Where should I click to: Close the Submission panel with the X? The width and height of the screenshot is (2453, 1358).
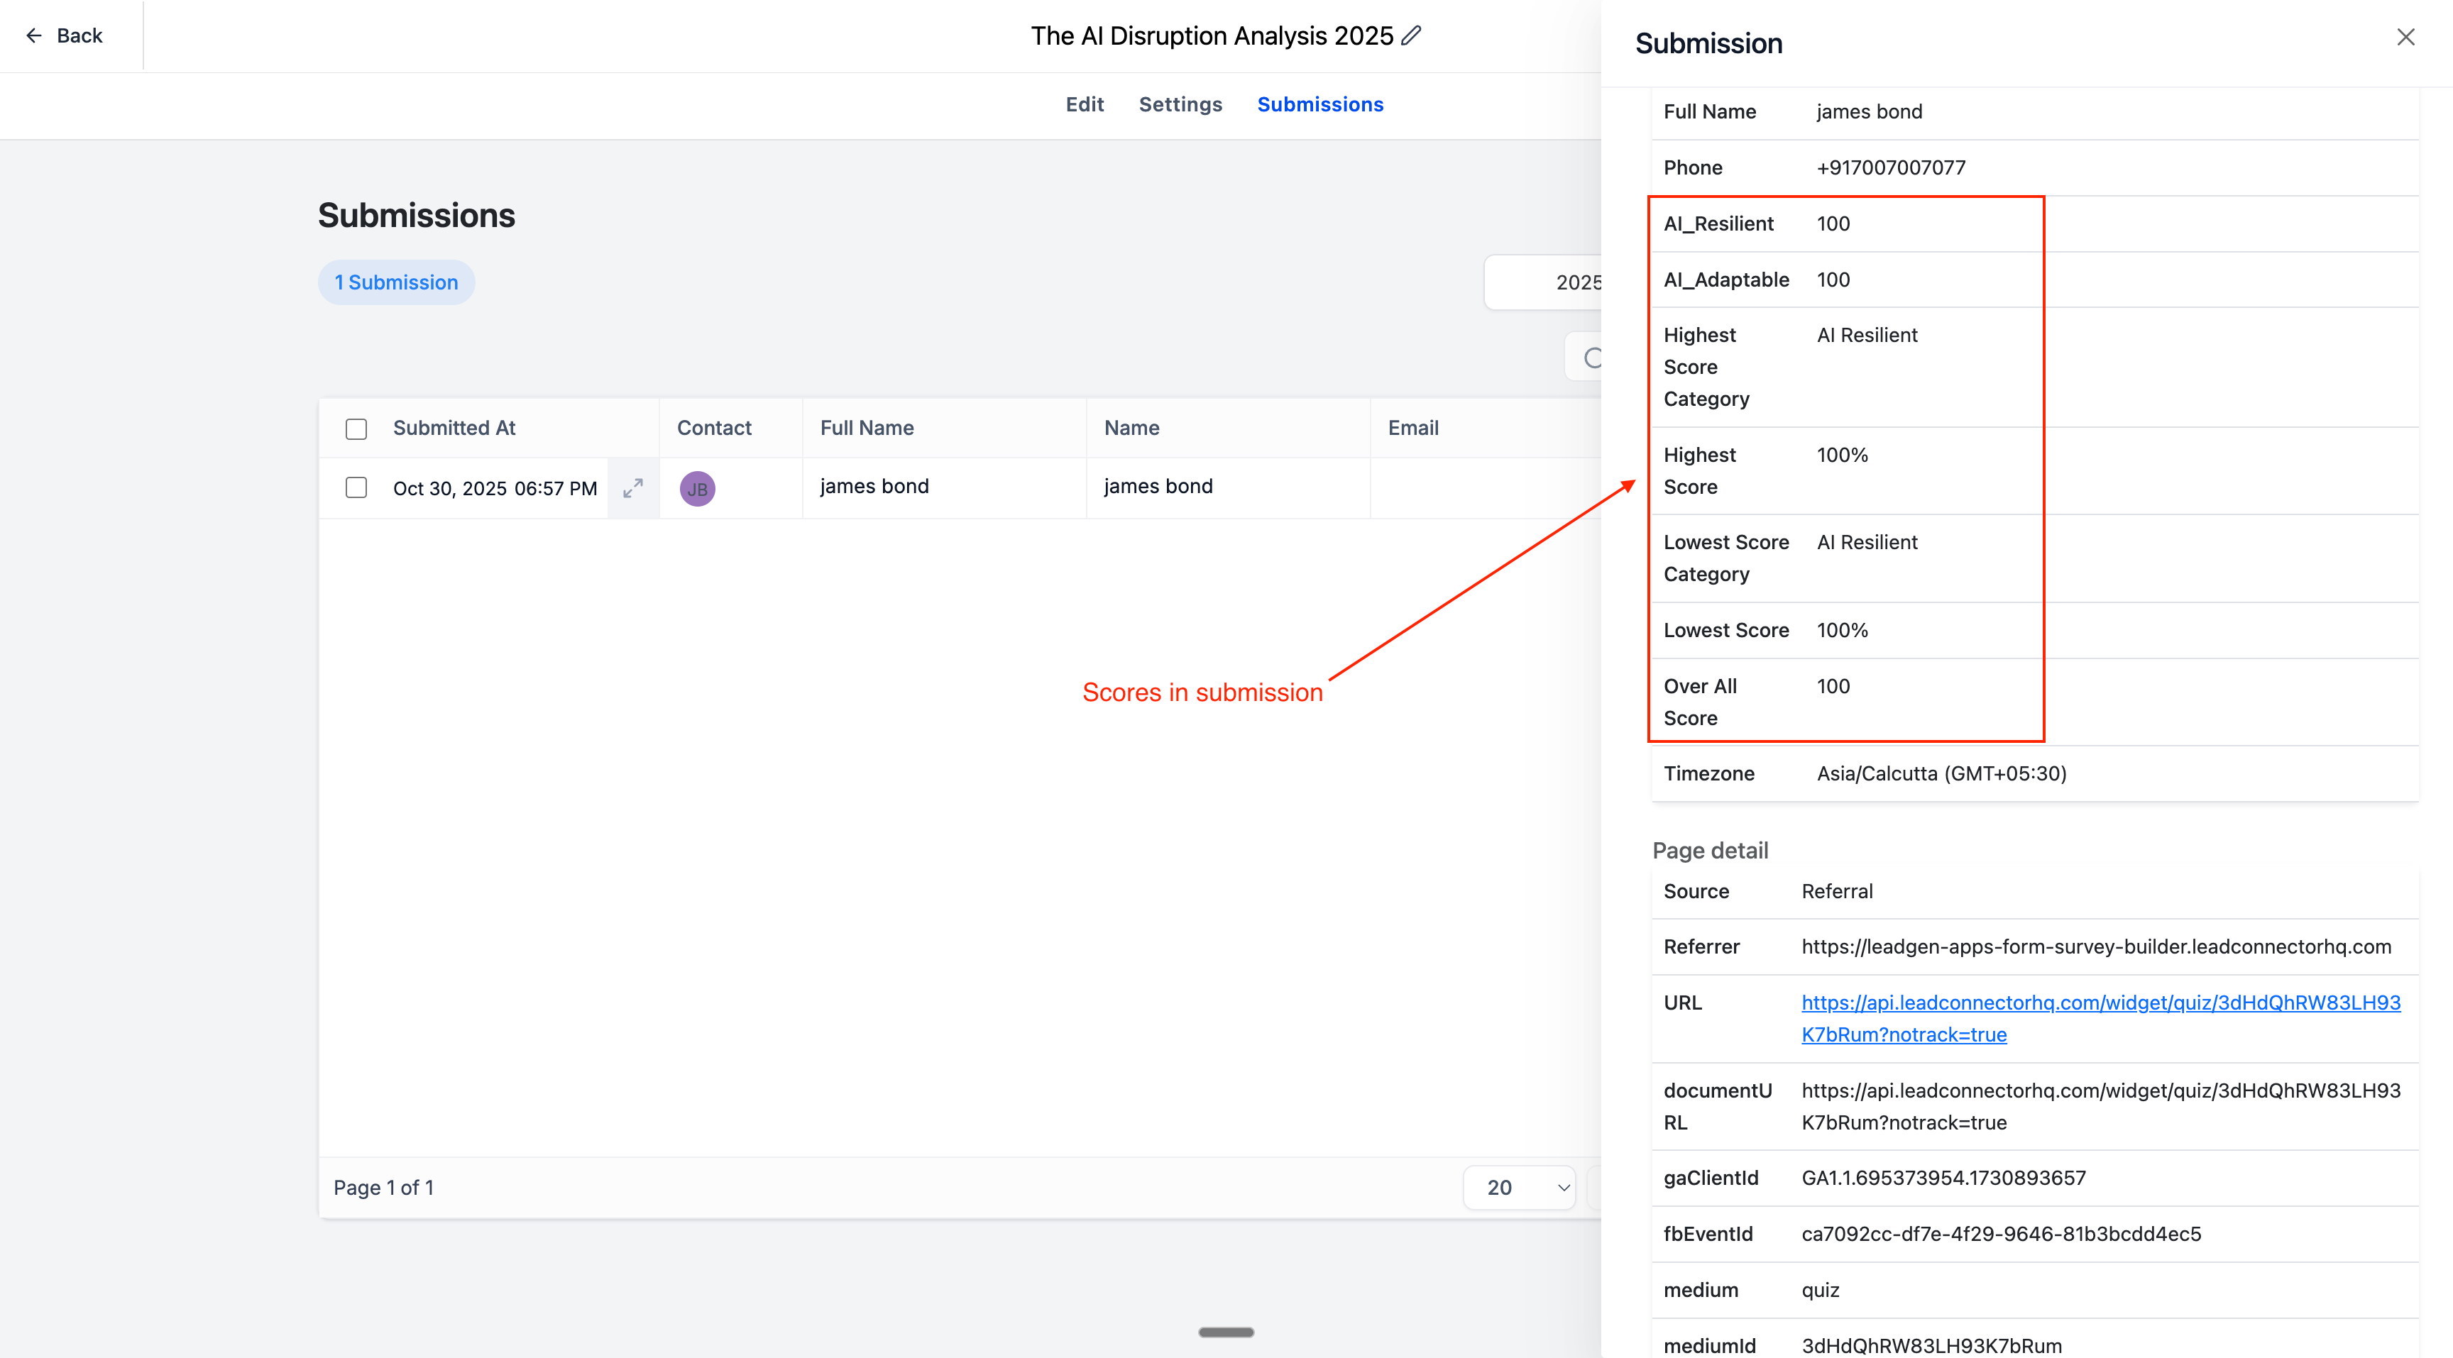coord(2405,37)
